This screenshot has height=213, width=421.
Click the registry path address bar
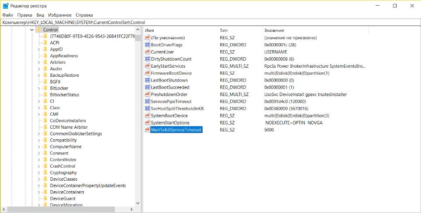tap(210, 23)
